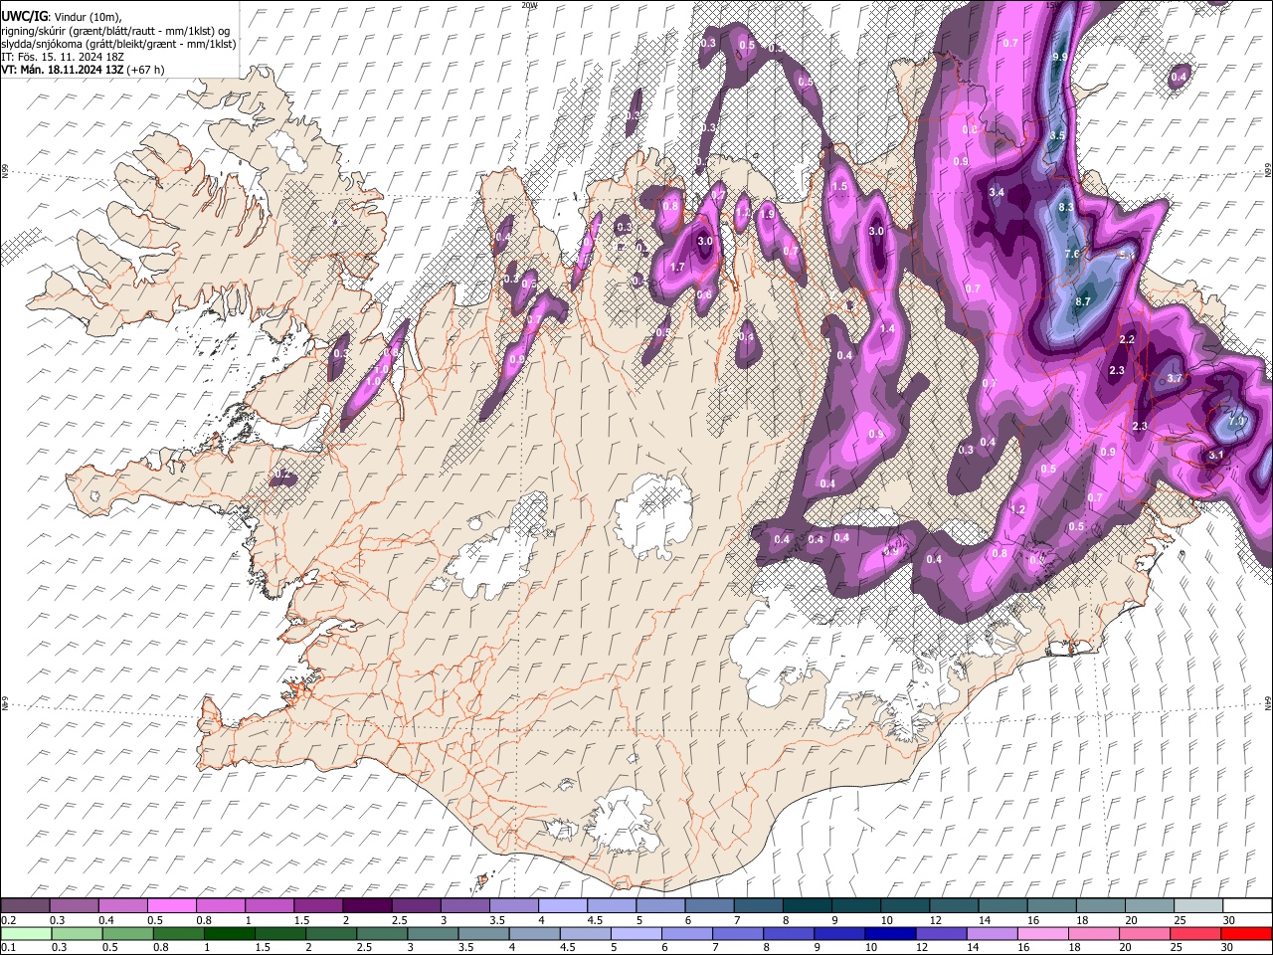Select bottom legend swatch between 1 and 1.5
The image size is (1273, 955).
click(230, 933)
